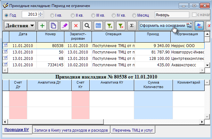Screen dimensions: 212x139
Task: Click the remove filter funnel icon
Action: (x=121, y=26)
